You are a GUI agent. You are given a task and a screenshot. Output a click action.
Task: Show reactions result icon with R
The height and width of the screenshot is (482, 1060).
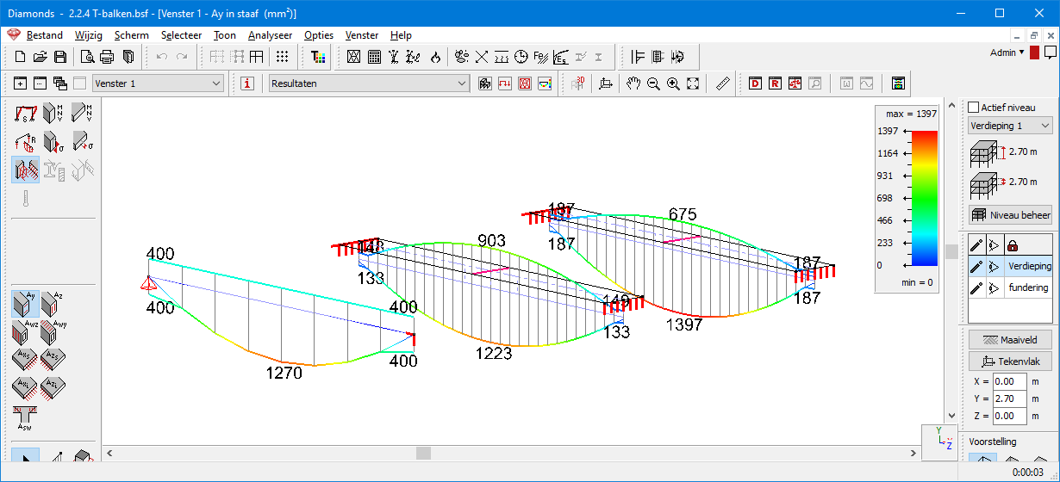click(x=25, y=141)
